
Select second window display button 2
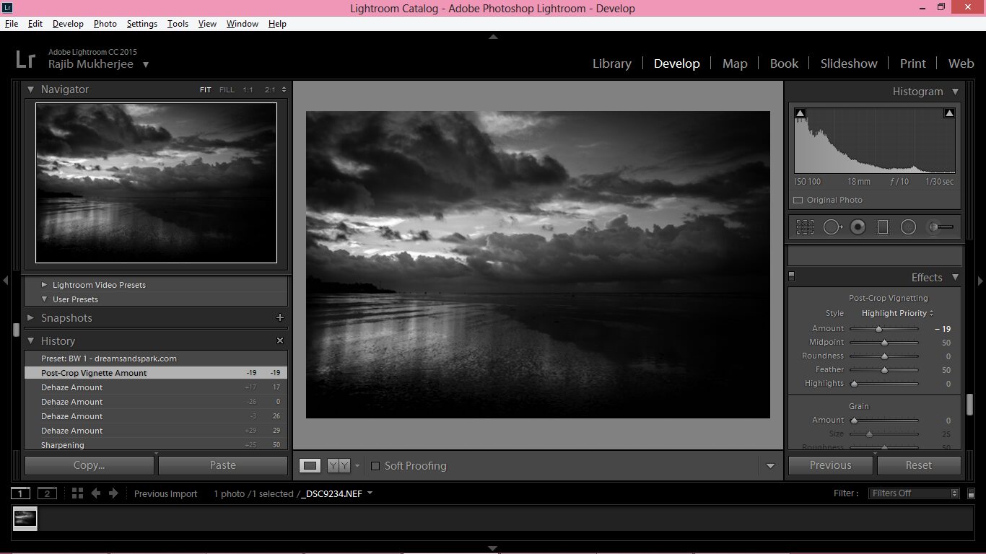[x=47, y=493]
